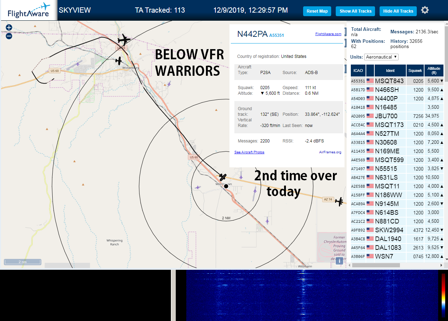448x321 pixels.
Task: Click the Squawk value 0205 in the info panel
Action: point(265,88)
